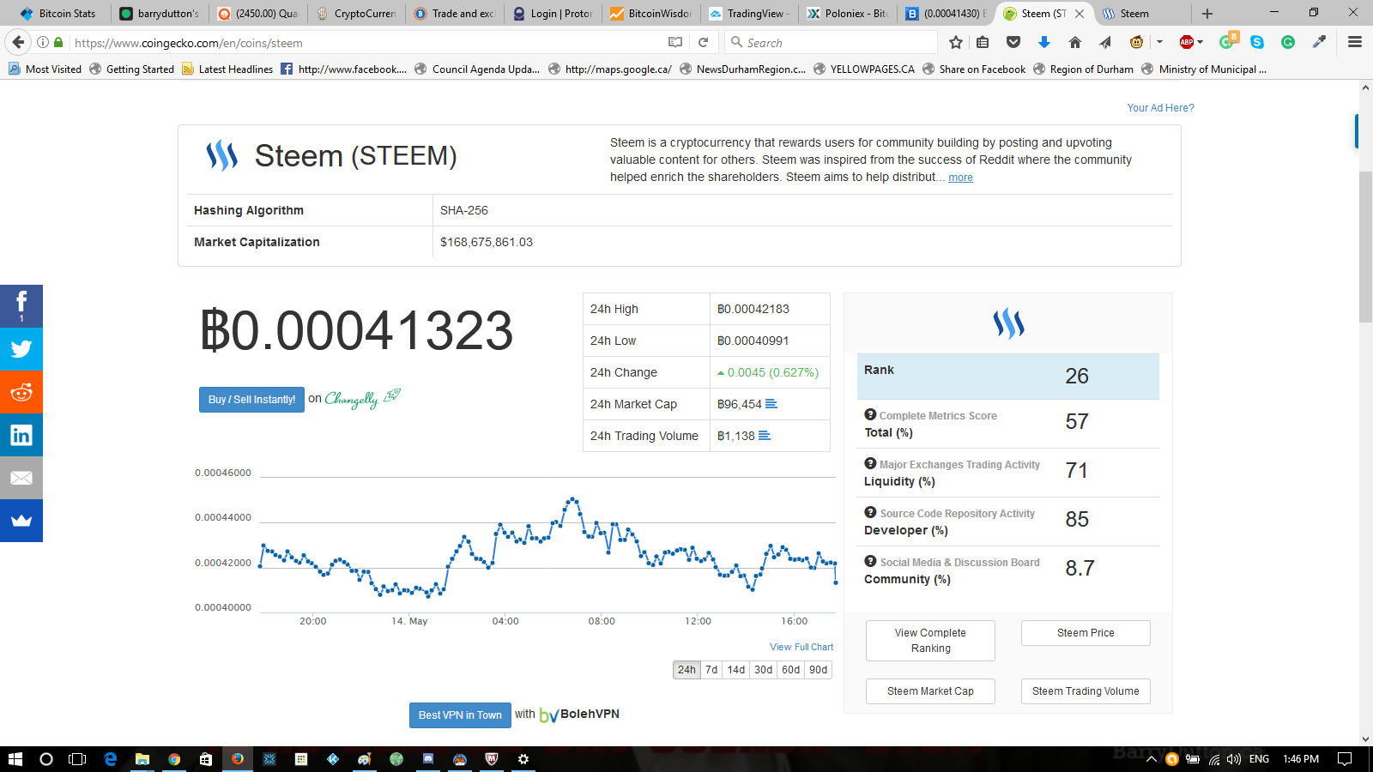Select the 90d chart range
Screen dimensions: 1373x772
pos(819,670)
